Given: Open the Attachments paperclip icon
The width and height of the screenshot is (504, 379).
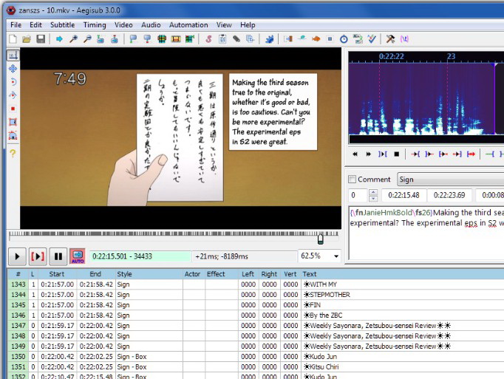Looking at the screenshot, I should (236, 39).
